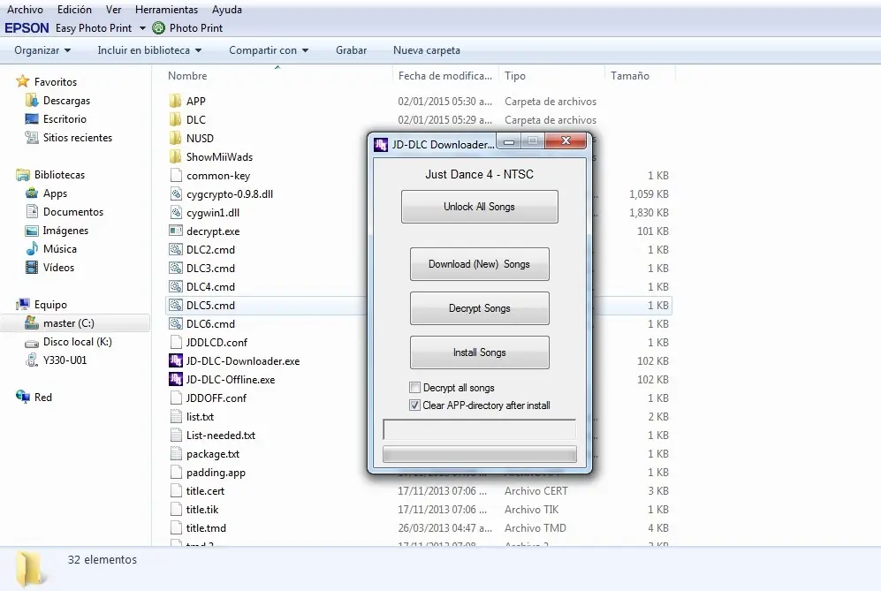Screen dimensions: 881x591
Task: Click the JD-DLC Downloader title bar icon
Action: pos(380,144)
